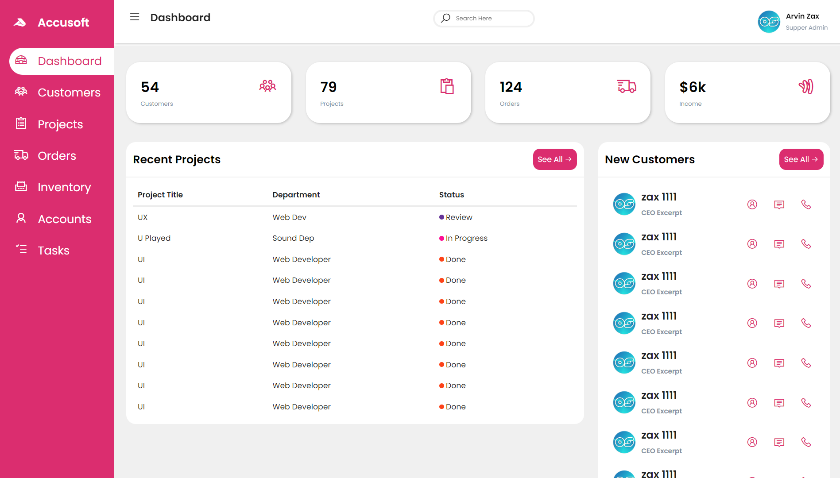The height and width of the screenshot is (478, 840).
Task: Click the people icon on Customers card
Action: coord(267,86)
